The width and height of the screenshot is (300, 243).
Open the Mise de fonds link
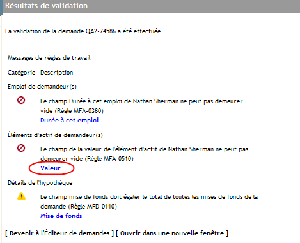click(61, 216)
